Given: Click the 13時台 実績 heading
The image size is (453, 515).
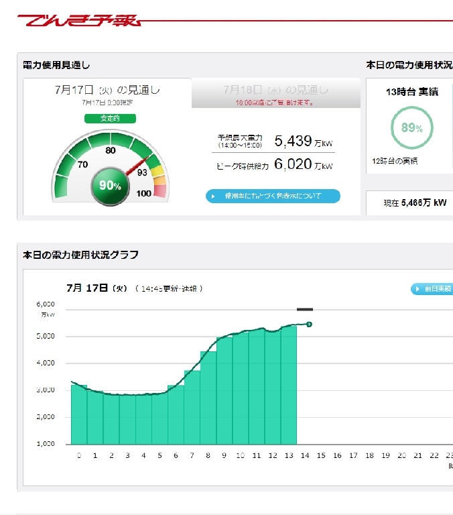Looking at the screenshot, I should pos(412,92).
